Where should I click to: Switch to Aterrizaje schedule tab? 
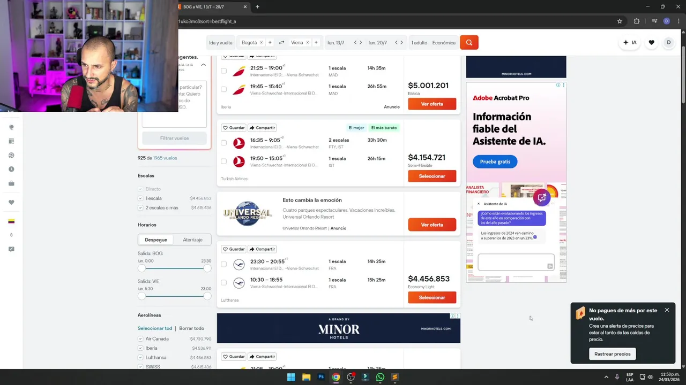point(192,240)
